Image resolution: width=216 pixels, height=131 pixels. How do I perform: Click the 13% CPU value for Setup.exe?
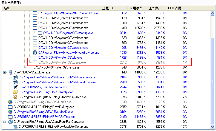(x=184, y=127)
